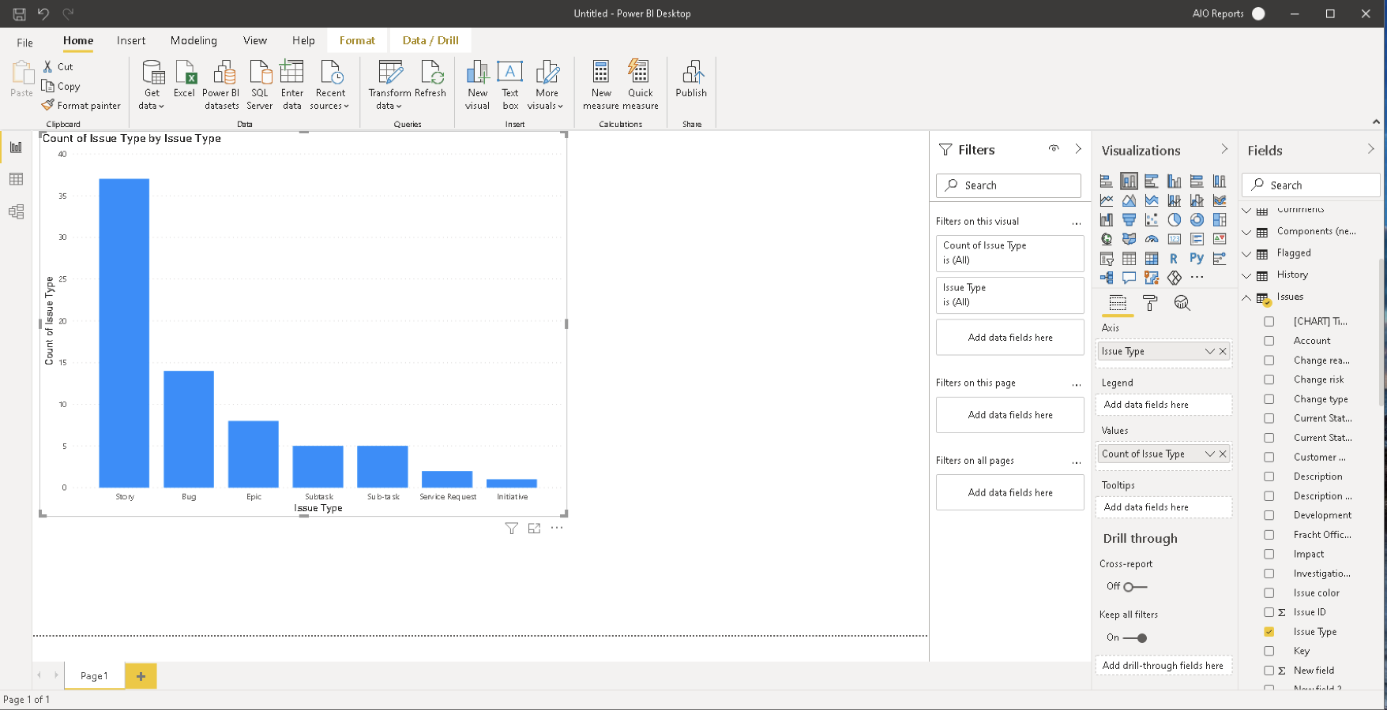This screenshot has width=1387, height=710.
Task: Switch to the Modeling ribbon tab
Action: pyautogui.click(x=194, y=40)
